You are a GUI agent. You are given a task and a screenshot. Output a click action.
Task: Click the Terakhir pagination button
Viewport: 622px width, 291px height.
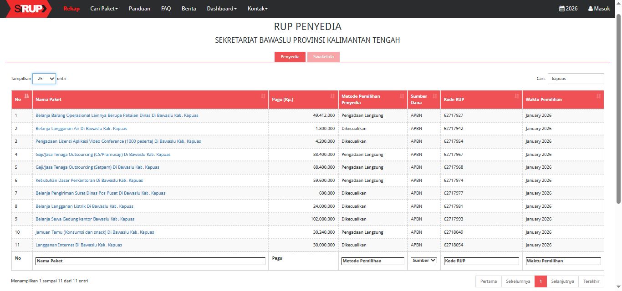click(591, 281)
